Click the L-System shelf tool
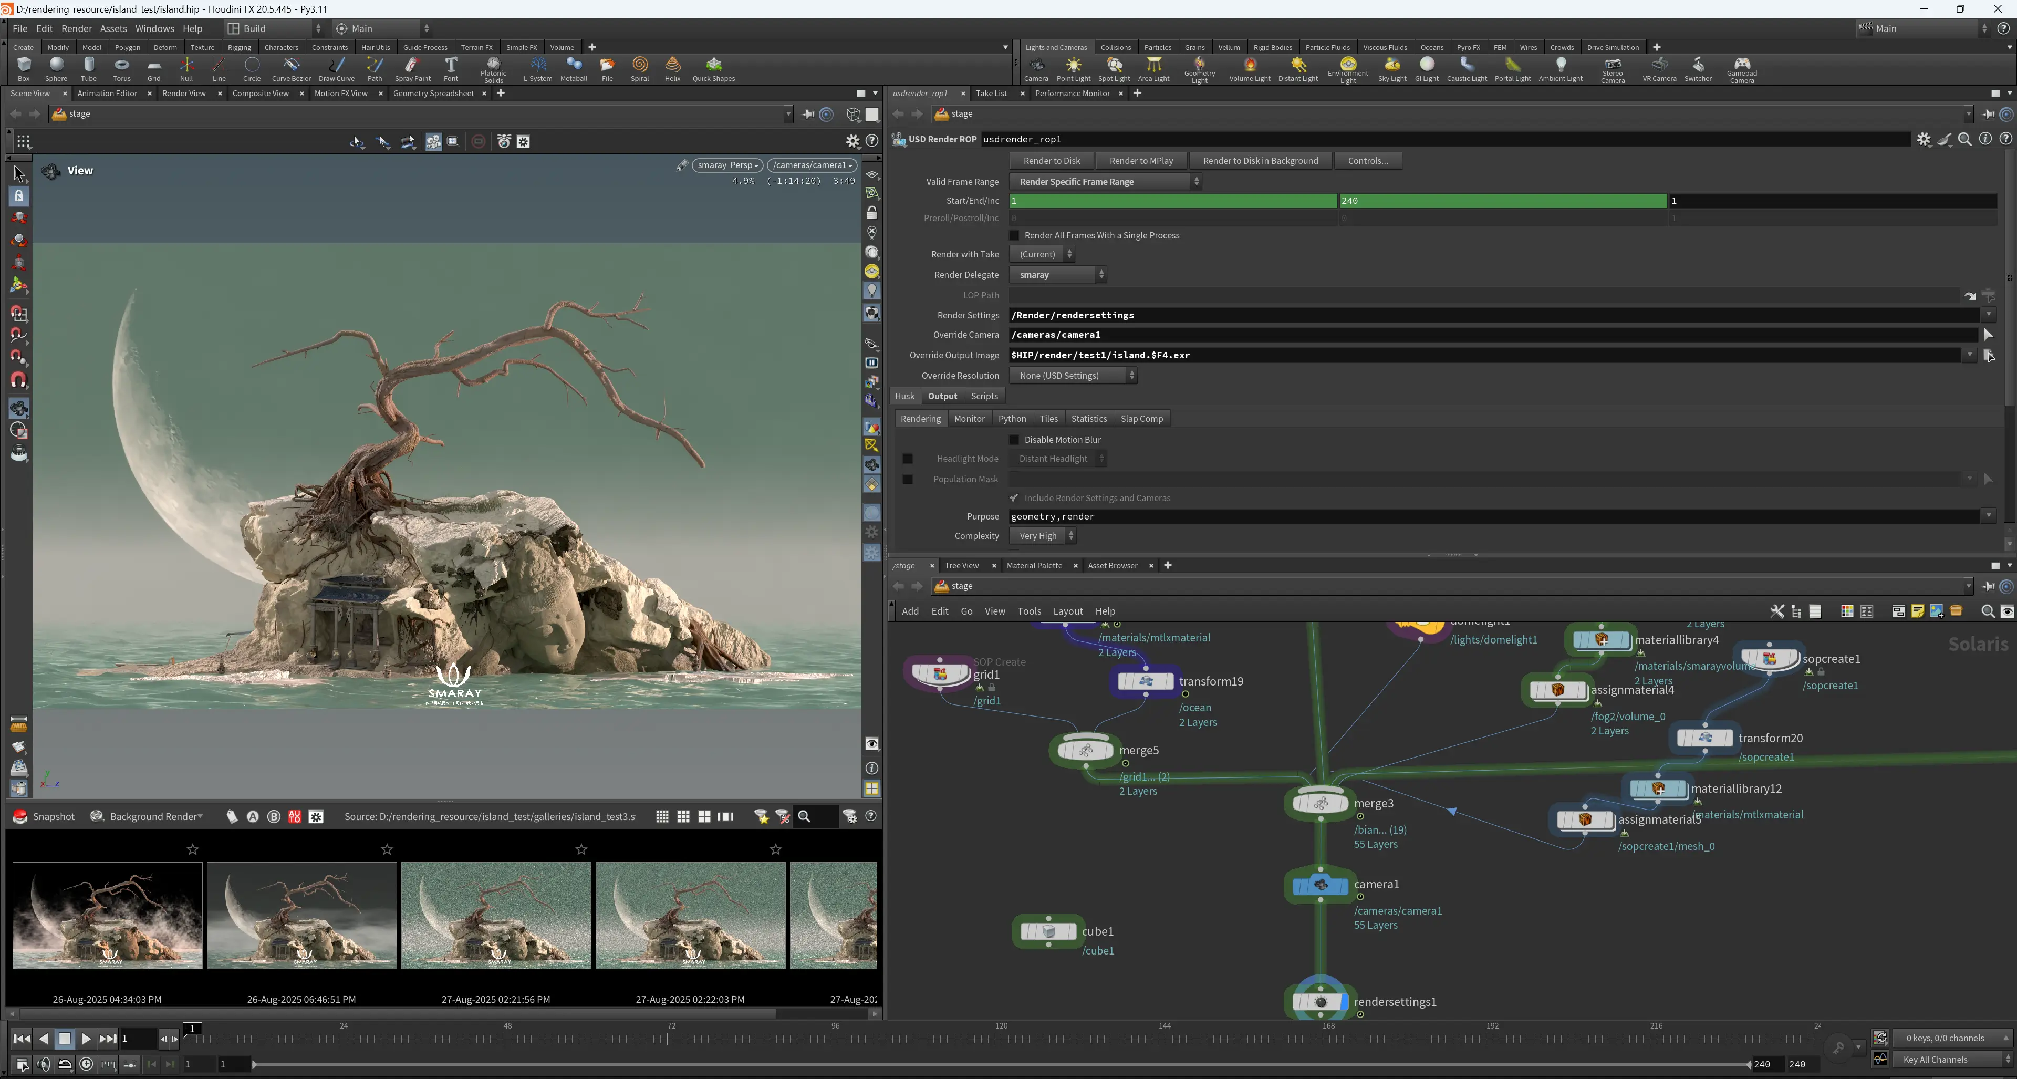The height and width of the screenshot is (1079, 2017). point(537,68)
